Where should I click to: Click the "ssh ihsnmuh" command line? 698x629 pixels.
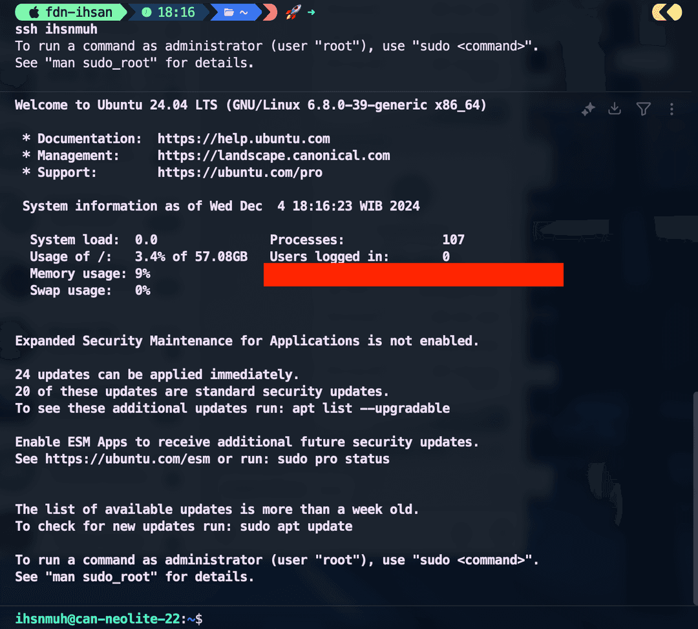56,29
